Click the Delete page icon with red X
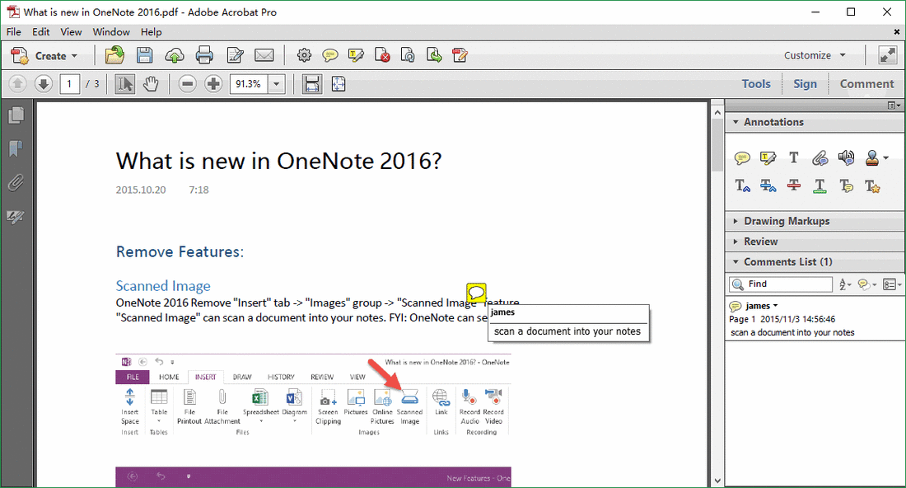The height and width of the screenshot is (488, 906). click(382, 55)
